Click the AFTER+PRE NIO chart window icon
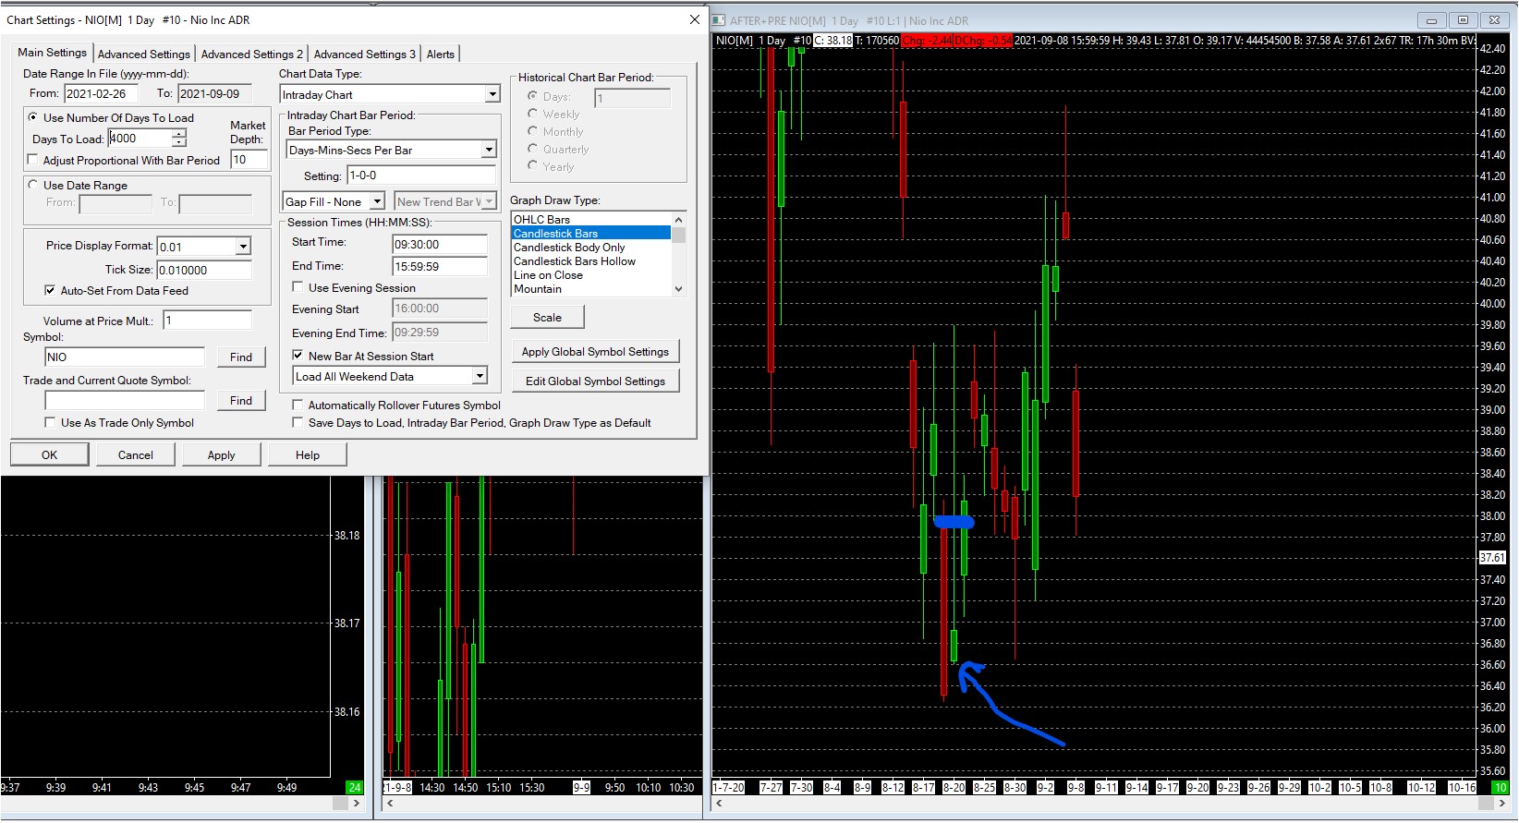1519x823 pixels. pos(720,20)
